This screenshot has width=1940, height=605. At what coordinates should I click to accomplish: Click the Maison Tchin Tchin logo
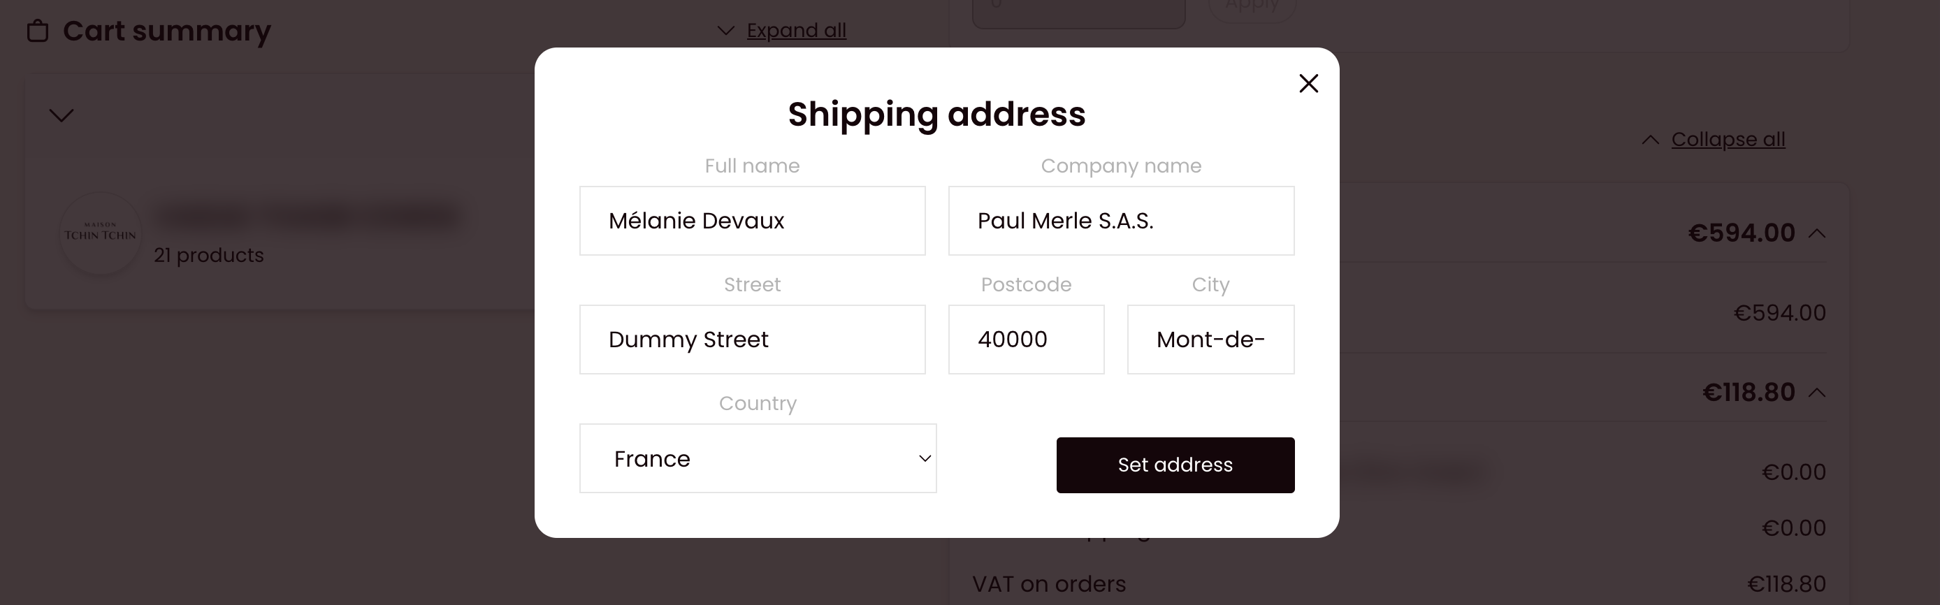(x=100, y=233)
